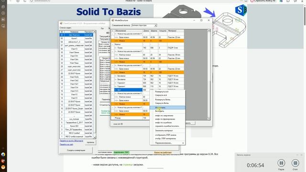
Task: Click the button beside the ВКонтакте link
Action: coord(90,142)
